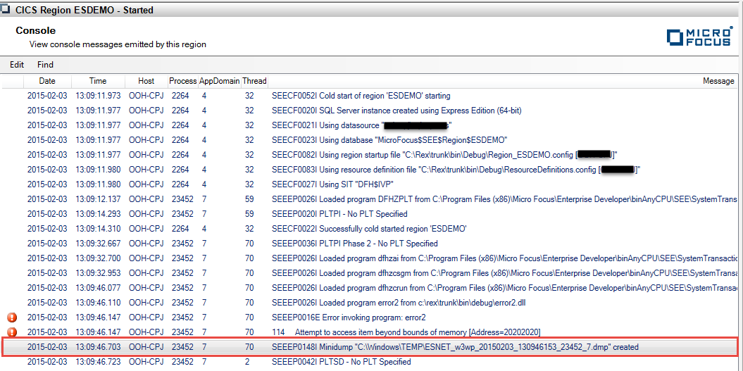This screenshot has width=743, height=371.
Task: Click error icon for 'beyond bounds of memory' row
Action: coord(12,332)
